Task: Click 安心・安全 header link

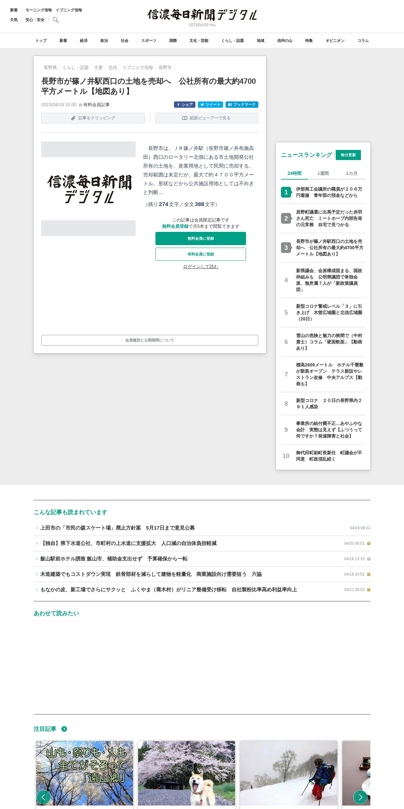Action: 35,20
